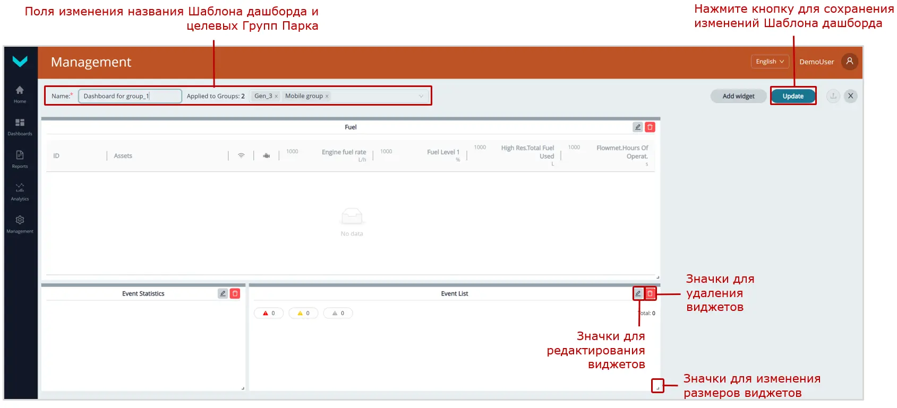897x408 pixels.
Task: Delete the Event Statistics widget
Action: point(235,293)
